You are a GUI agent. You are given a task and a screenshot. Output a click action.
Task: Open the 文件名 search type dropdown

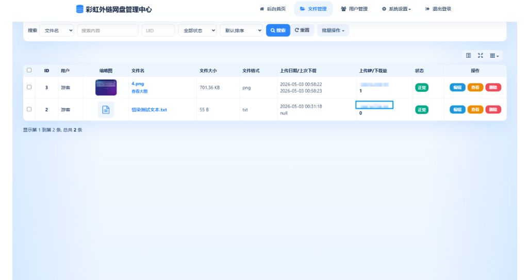(57, 30)
